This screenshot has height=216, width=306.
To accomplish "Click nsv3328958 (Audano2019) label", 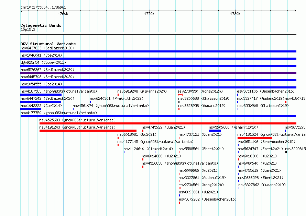I will pos(202,106).
